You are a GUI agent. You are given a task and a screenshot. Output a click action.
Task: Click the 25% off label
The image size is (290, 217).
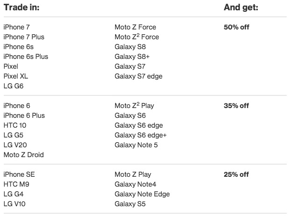click(237, 174)
